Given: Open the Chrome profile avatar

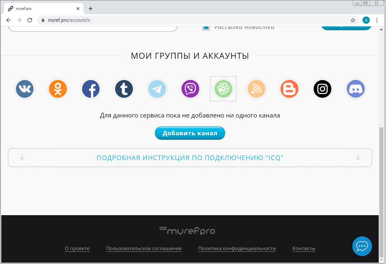Looking at the screenshot, I should pos(366,20).
